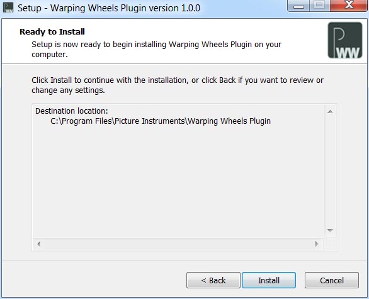Cancel the Warping Wheels Plugin setup
Screen dimensions: 369x299
point(332,280)
